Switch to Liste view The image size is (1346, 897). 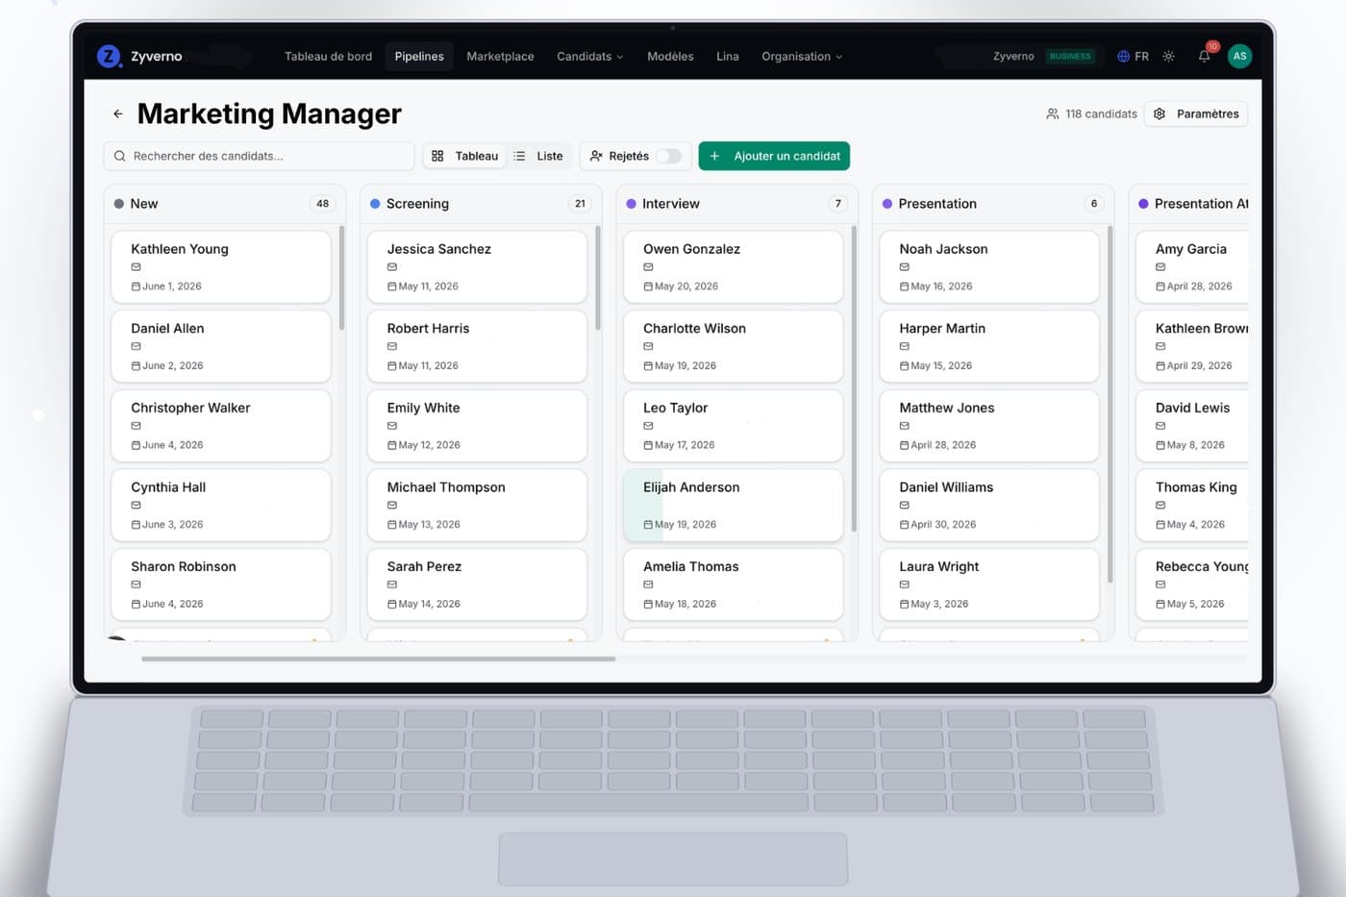coord(538,156)
